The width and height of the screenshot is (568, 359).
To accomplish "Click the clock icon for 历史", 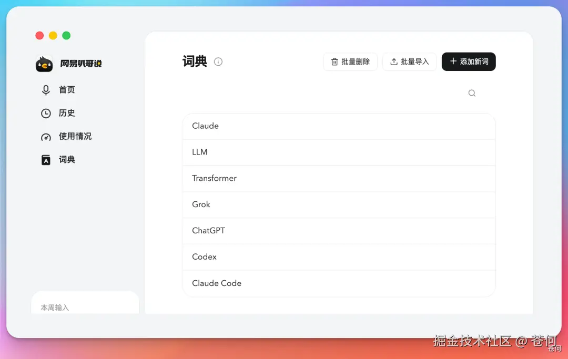I will [x=46, y=114].
